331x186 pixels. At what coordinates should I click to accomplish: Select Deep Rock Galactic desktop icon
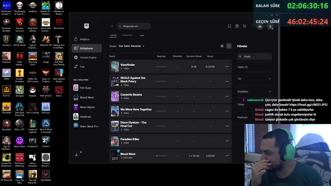[x=33, y=25]
